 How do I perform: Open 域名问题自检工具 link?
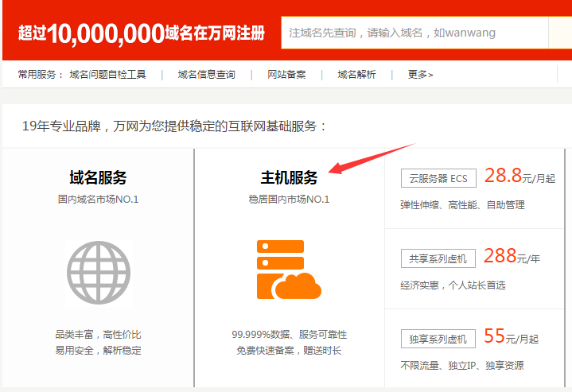tap(107, 75)
